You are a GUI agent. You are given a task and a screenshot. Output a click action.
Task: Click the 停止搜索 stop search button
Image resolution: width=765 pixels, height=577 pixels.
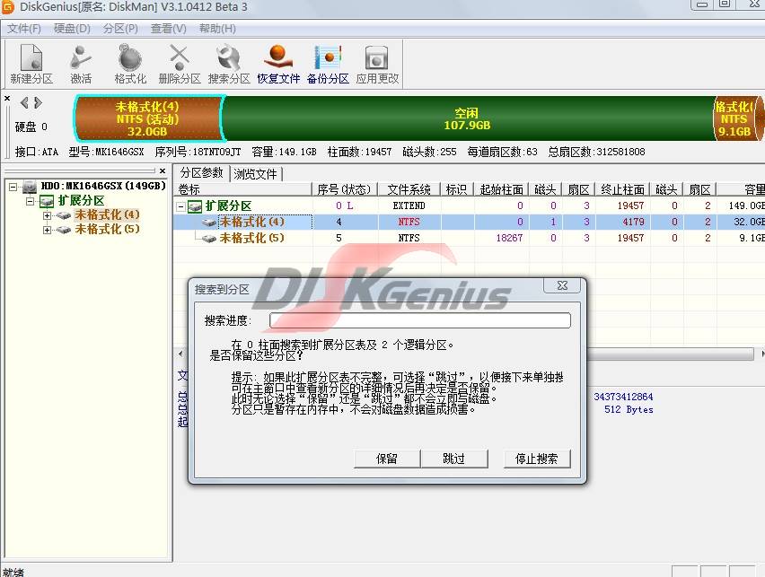coord(537,459)
